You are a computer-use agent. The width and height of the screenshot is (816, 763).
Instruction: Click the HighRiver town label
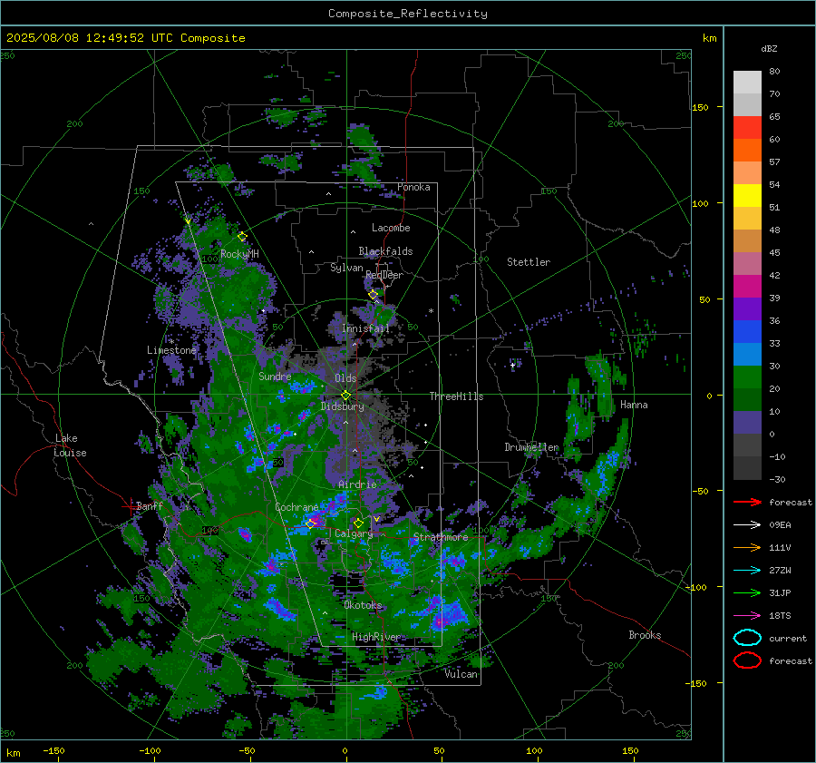(376, 637)
